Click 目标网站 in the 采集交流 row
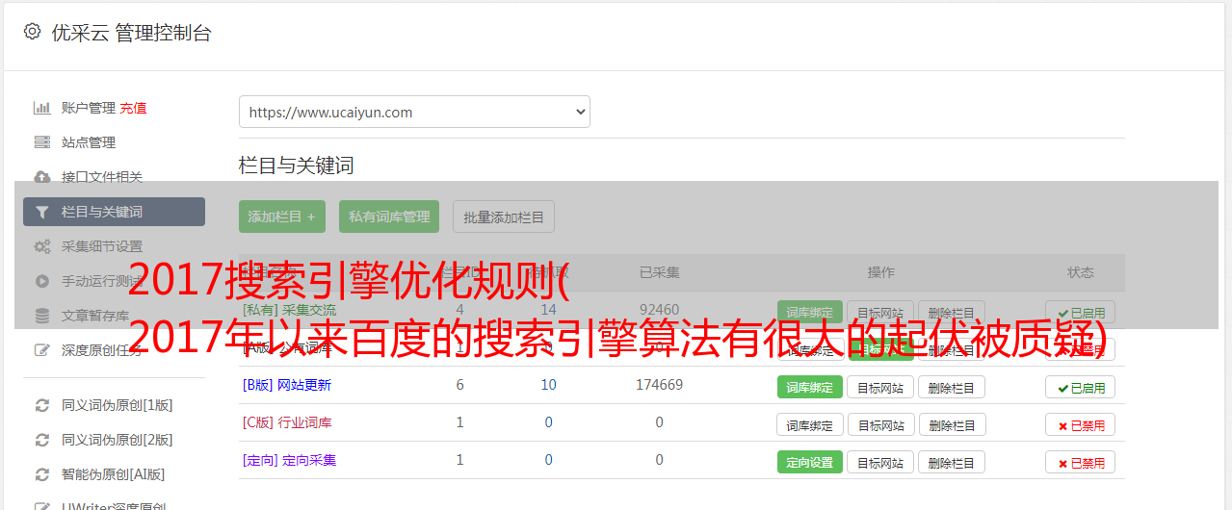The width and height of the screenshot is (1232, 510). tap(880, 312)
